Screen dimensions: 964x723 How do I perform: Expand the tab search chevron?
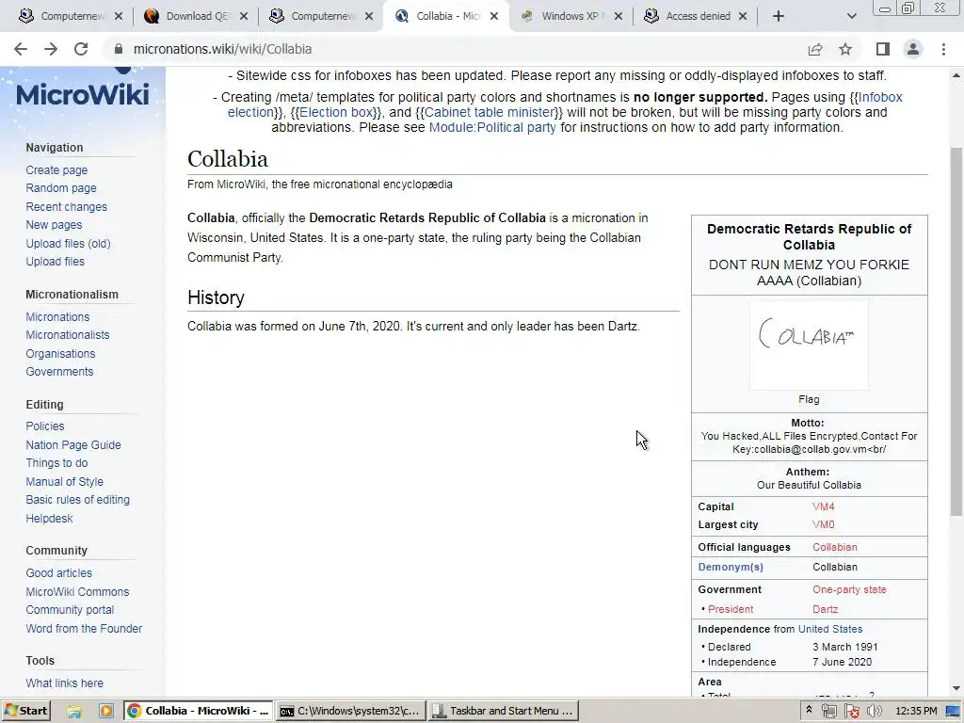[x=851, y=17]
